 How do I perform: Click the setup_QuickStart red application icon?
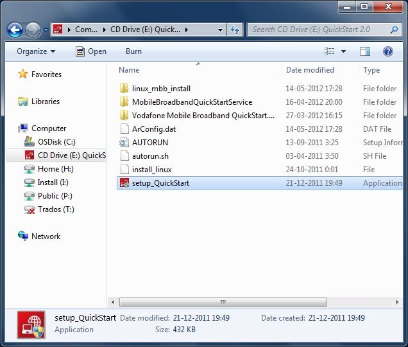point(124,183)
